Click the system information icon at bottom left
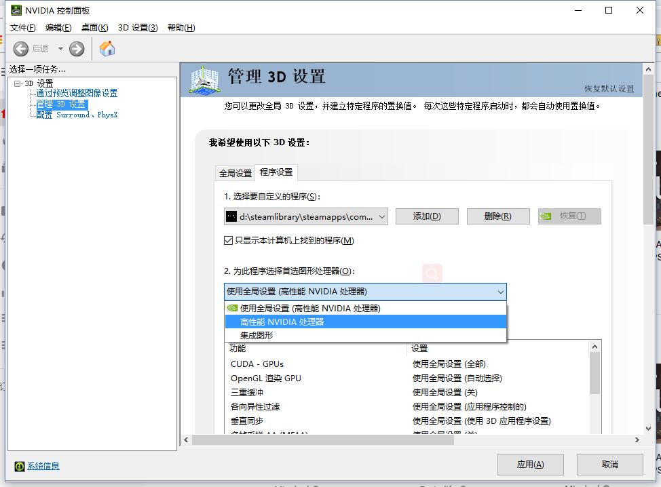Screen dimensions: 661x487 pos(20,466)
